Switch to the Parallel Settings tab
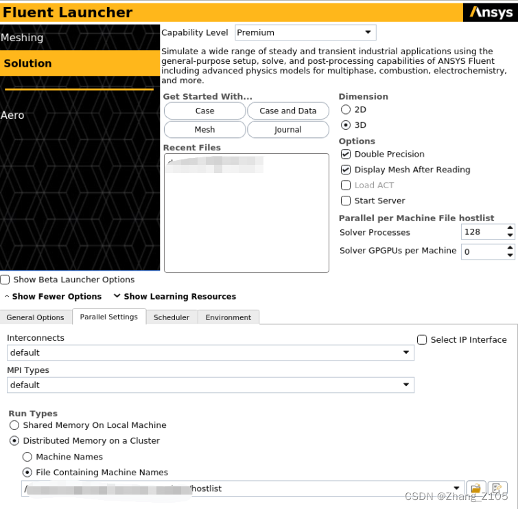Viewport: 518px width, 509px height. coord(109,317)
